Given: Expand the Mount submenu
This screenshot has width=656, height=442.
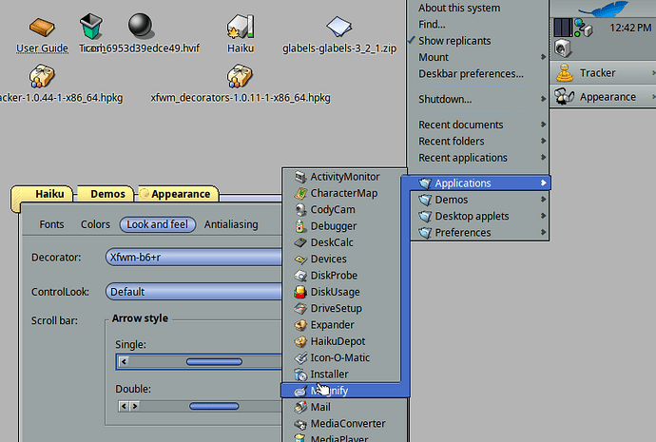Looking at the screenshot, I should 478,57.
